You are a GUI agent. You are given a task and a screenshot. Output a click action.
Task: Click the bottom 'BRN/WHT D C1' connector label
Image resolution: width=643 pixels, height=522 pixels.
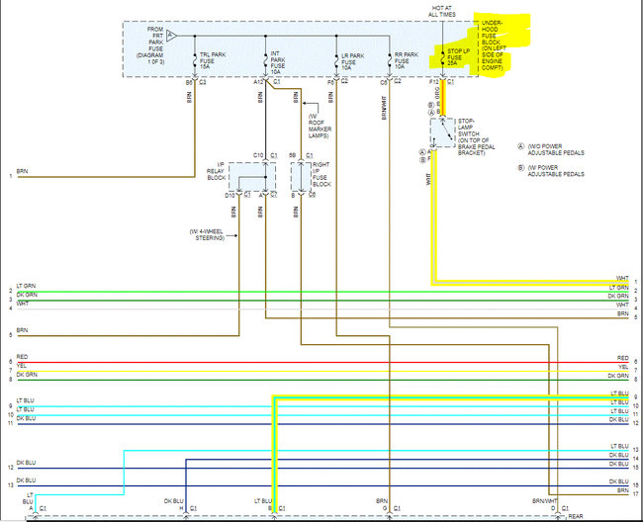tap(550, 504)
